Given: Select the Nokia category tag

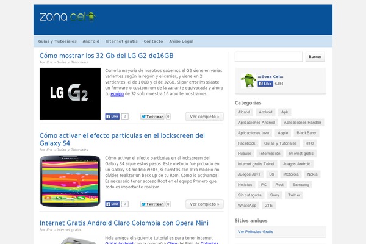Looking at the screenshot, I should pos(312,174).
